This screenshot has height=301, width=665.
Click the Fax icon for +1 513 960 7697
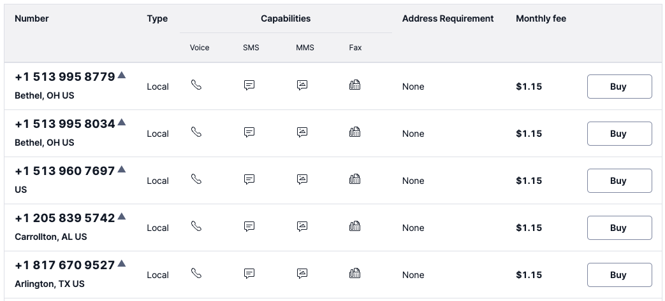355,179
